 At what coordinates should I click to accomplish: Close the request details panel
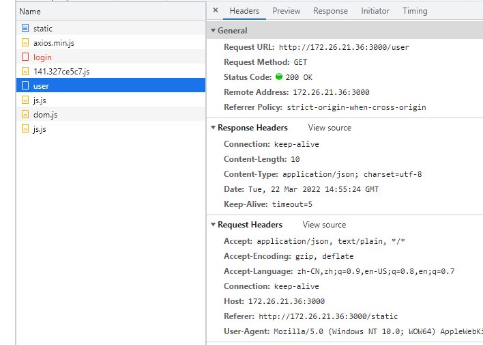pos(216,11)
